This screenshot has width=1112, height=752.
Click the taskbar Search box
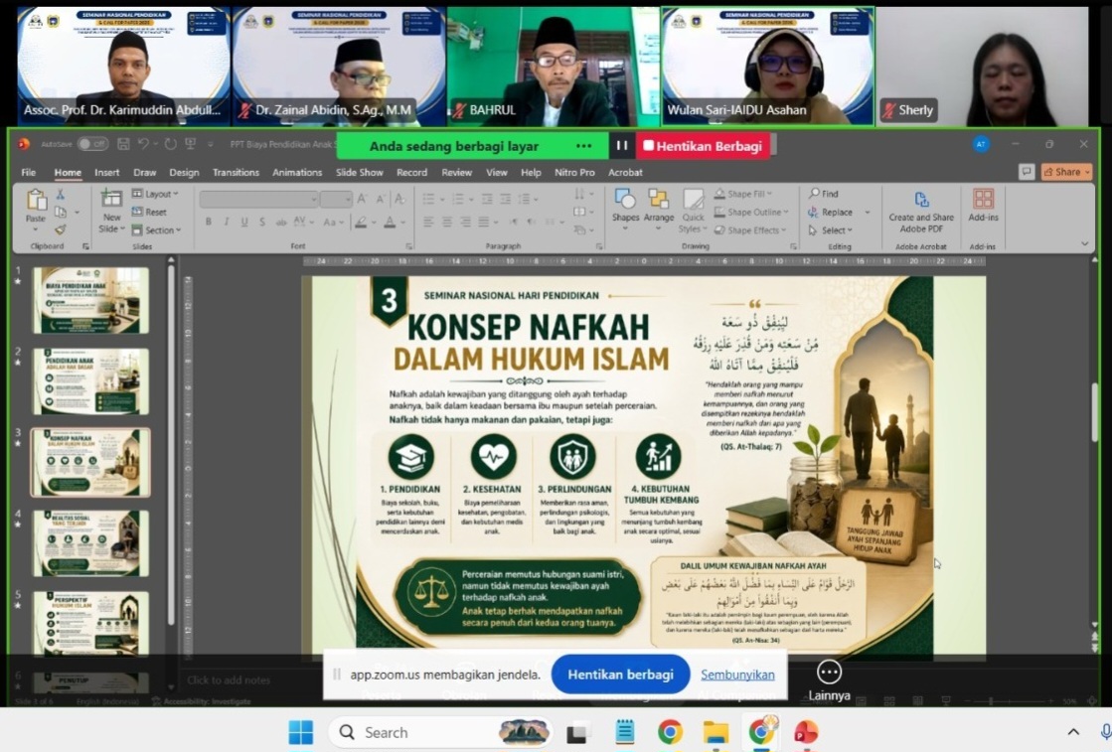click(440, 732)
